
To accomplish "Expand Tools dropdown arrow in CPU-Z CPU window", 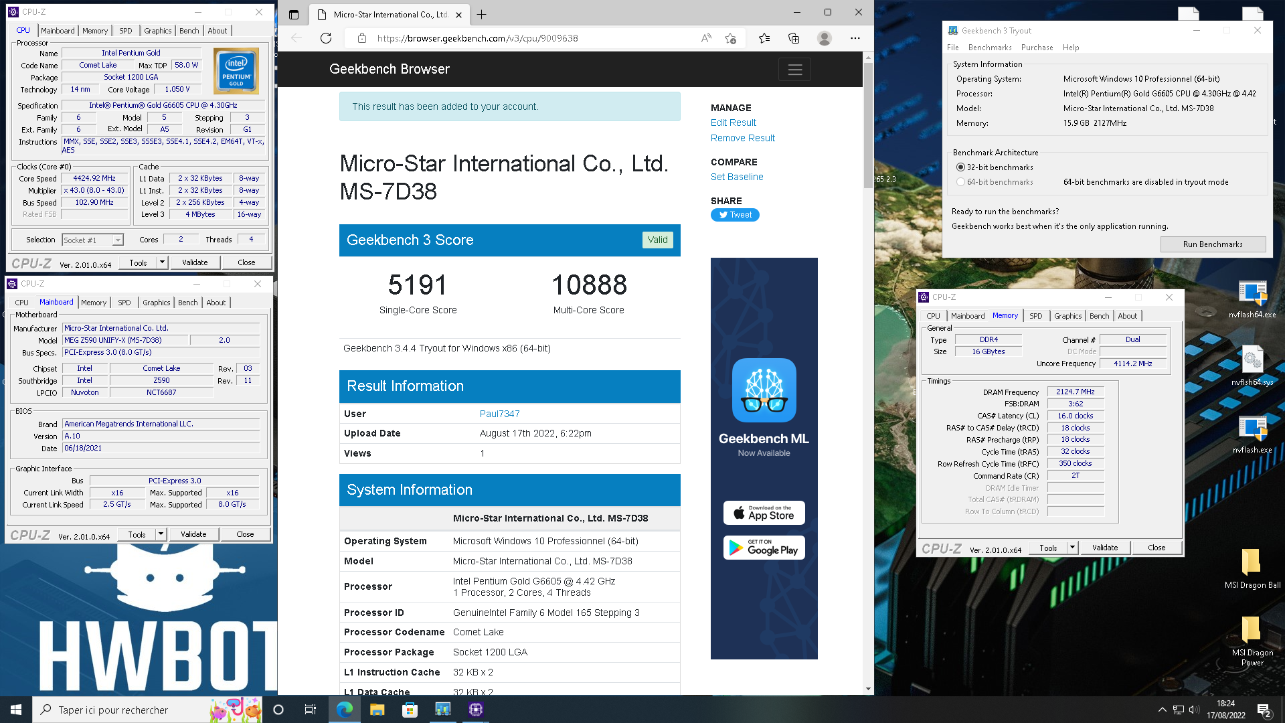I will 162,262.
